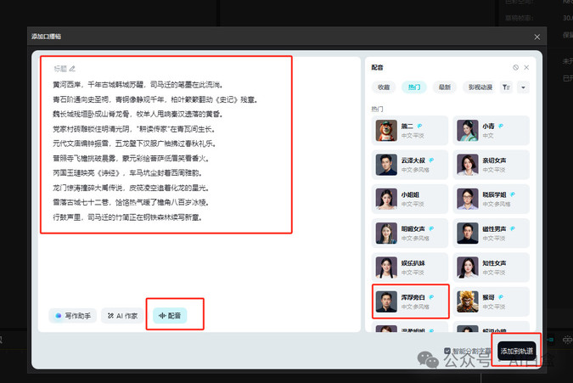This screenshot has height=383, width=573.
Task: Select the 熊二 voice avatar
Action: pyautogui.click(x=387, y=130)
